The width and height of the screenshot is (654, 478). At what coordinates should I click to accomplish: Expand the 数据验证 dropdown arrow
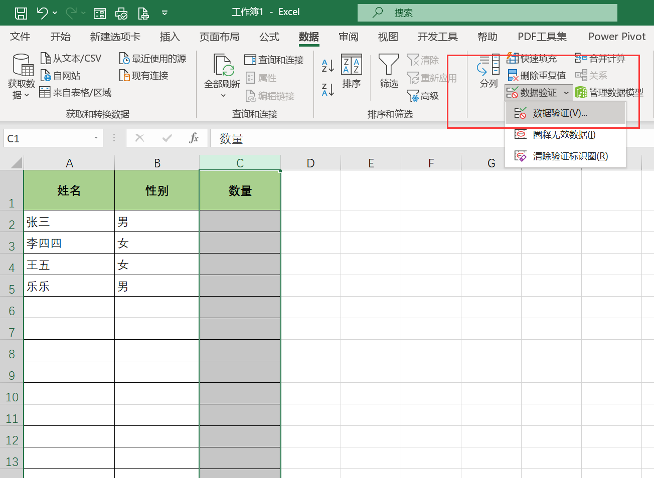(566, 93)
